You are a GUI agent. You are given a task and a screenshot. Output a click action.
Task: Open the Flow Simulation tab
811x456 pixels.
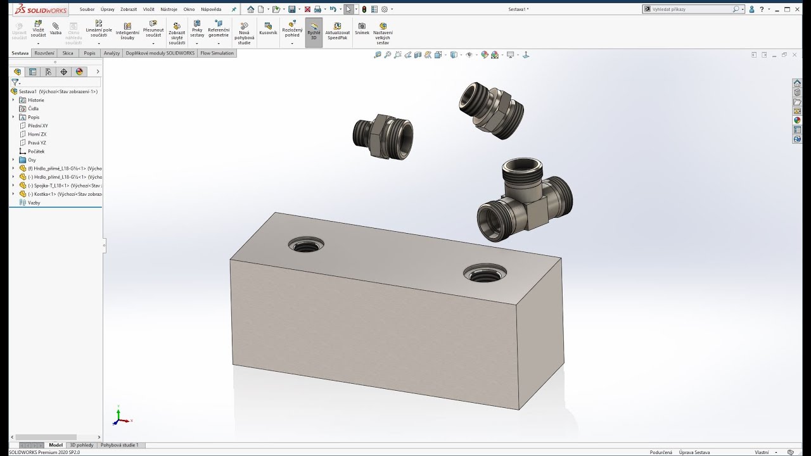point(217,53)
